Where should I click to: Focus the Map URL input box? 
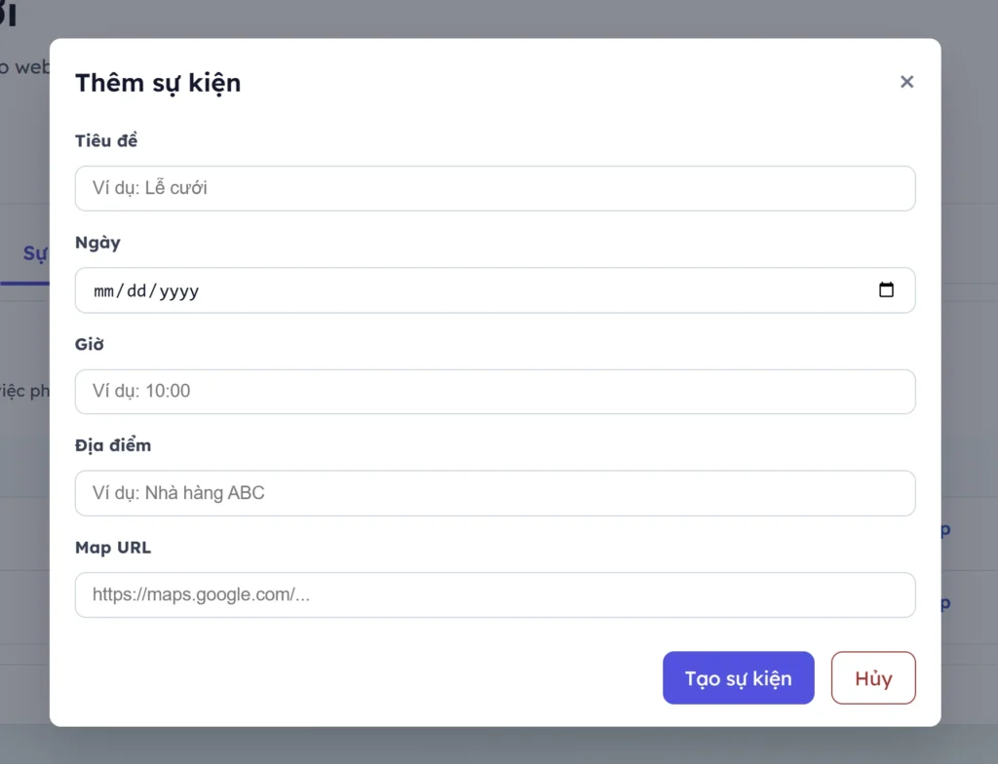click(495, 594)
